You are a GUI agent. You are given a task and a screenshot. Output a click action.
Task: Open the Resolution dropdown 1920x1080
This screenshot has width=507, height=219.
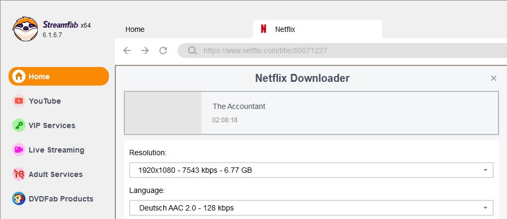311,170
